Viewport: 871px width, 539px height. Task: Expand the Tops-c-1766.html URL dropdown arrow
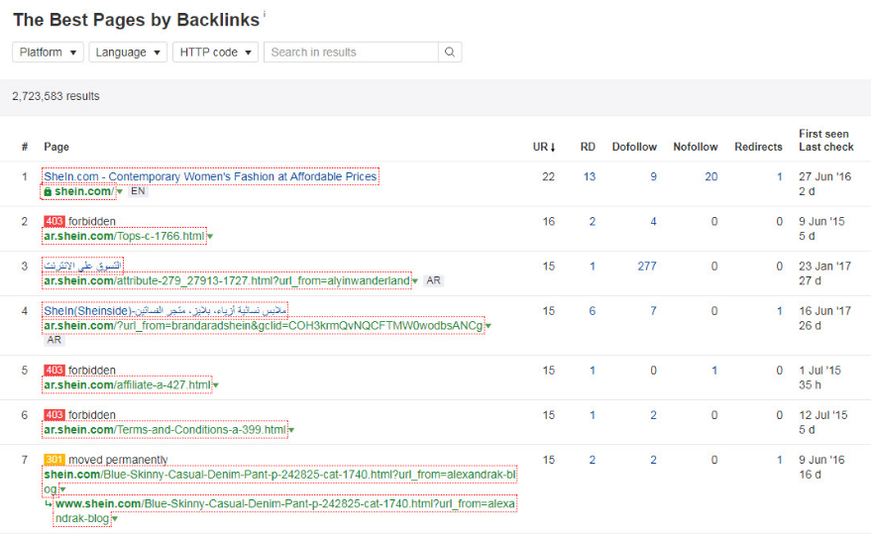[x=210, y=237]
